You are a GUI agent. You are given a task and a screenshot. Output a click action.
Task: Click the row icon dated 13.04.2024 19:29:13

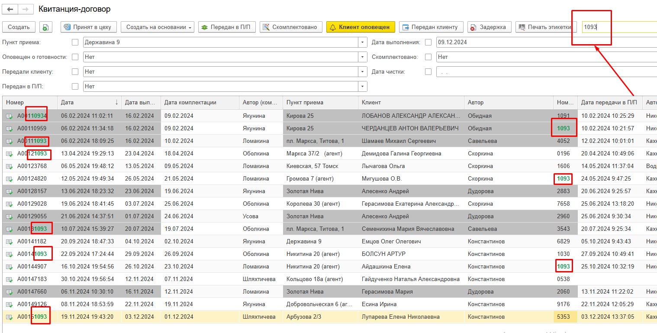(x=9, y=154)
